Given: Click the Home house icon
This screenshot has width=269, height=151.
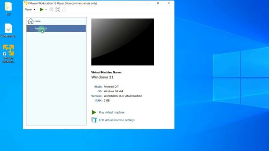Looking at the screenshot, I should [31, 21].
